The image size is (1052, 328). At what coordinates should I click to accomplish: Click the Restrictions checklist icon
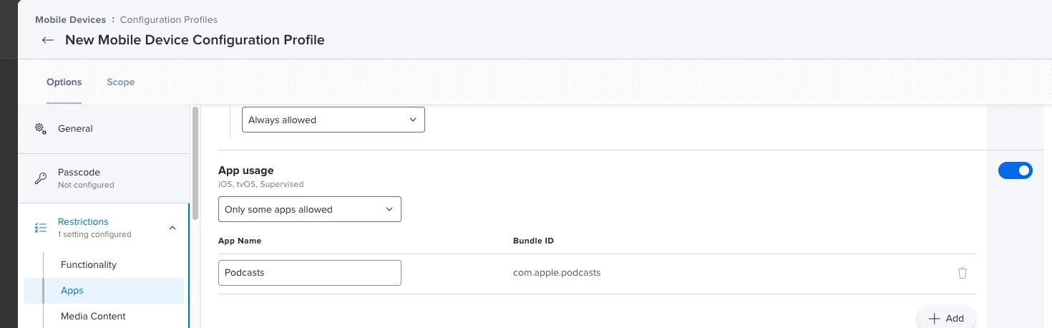click(41, 228)
